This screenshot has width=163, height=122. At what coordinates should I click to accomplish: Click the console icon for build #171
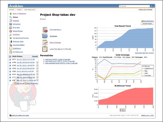click(37, 77)
